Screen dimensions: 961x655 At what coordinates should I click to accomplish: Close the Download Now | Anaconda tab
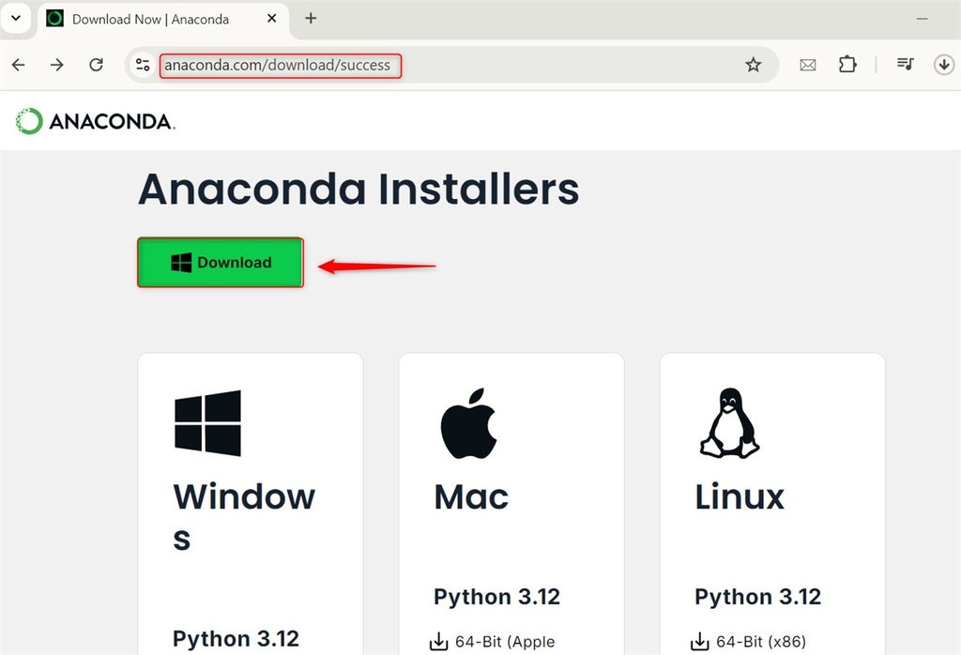[x=271, y=19]
